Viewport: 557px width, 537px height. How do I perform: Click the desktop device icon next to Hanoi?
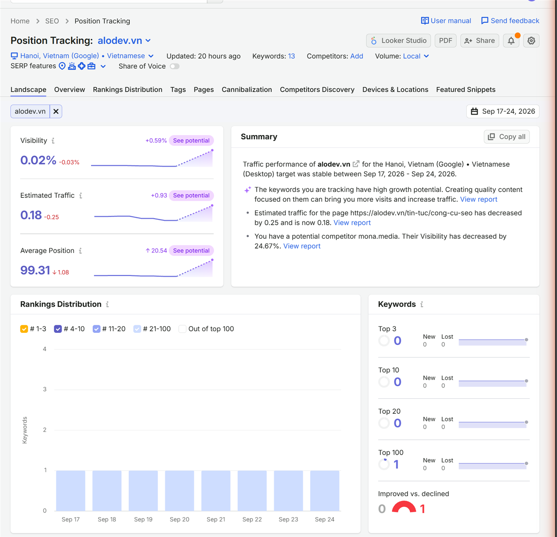14,56
